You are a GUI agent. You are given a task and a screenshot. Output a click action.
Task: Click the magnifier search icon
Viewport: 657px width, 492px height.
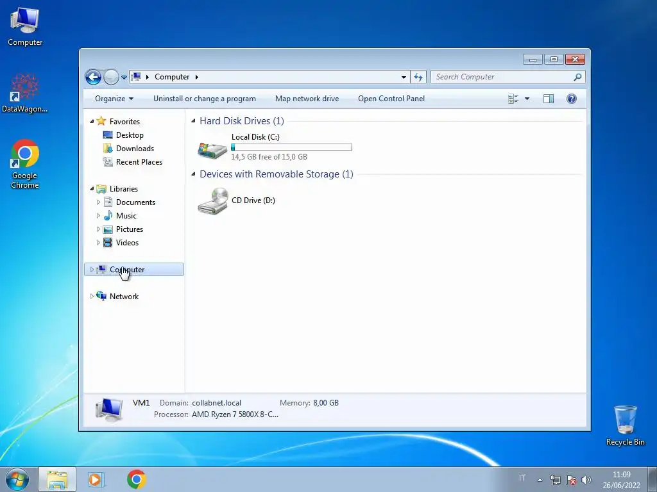point(578,77)
